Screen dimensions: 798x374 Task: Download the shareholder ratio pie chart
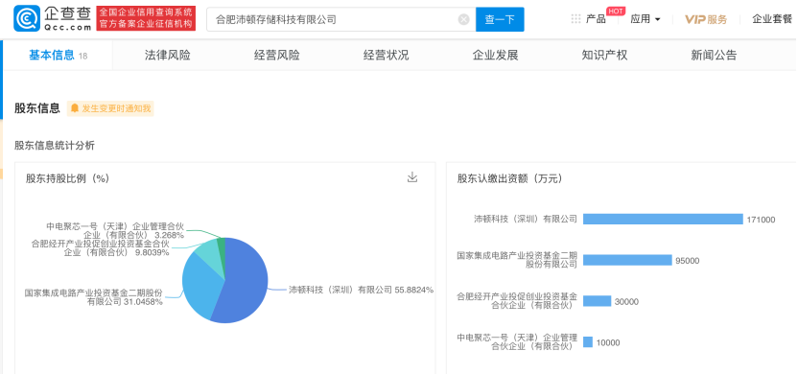coord(412,177)
